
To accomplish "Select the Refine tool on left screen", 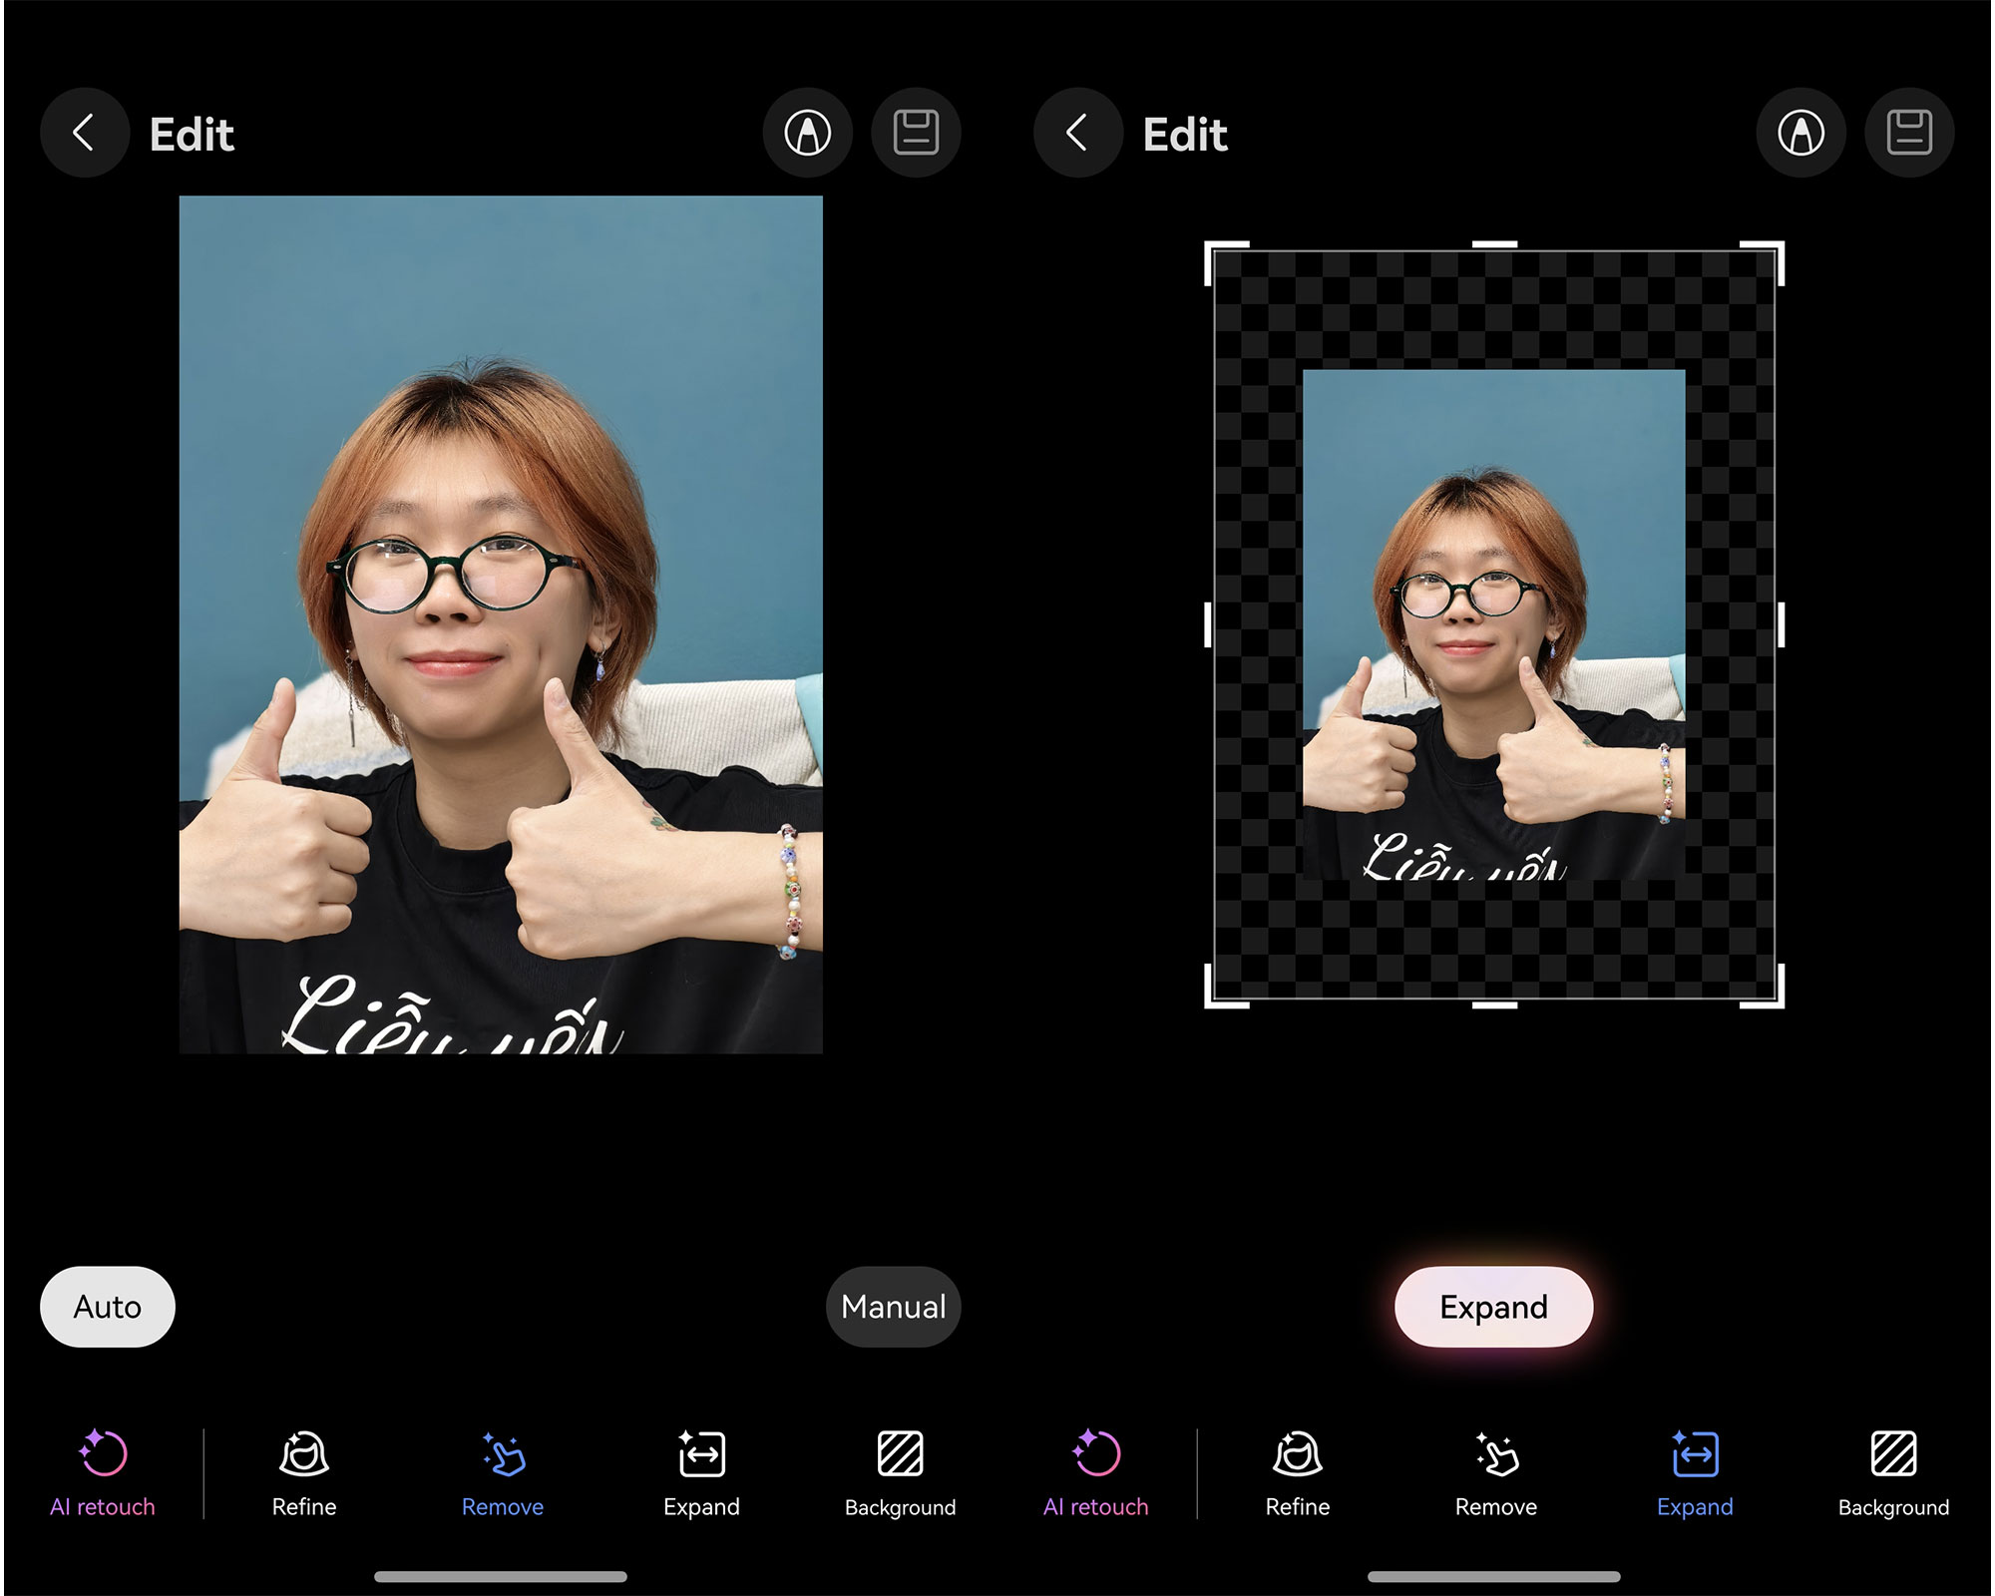I will [x=304, y=1473].
